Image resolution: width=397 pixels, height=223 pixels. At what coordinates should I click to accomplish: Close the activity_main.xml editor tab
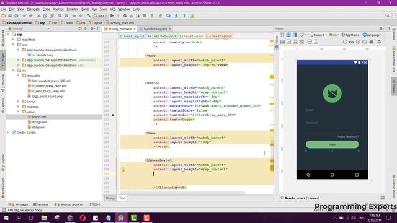click(x=135, y=29)
